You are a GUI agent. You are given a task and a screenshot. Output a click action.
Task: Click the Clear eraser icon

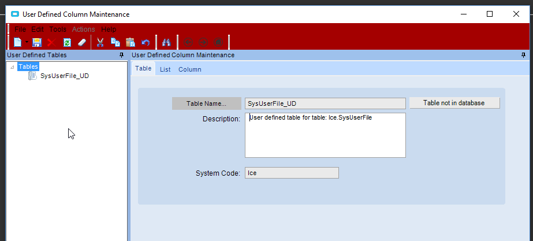click(82, 42)
